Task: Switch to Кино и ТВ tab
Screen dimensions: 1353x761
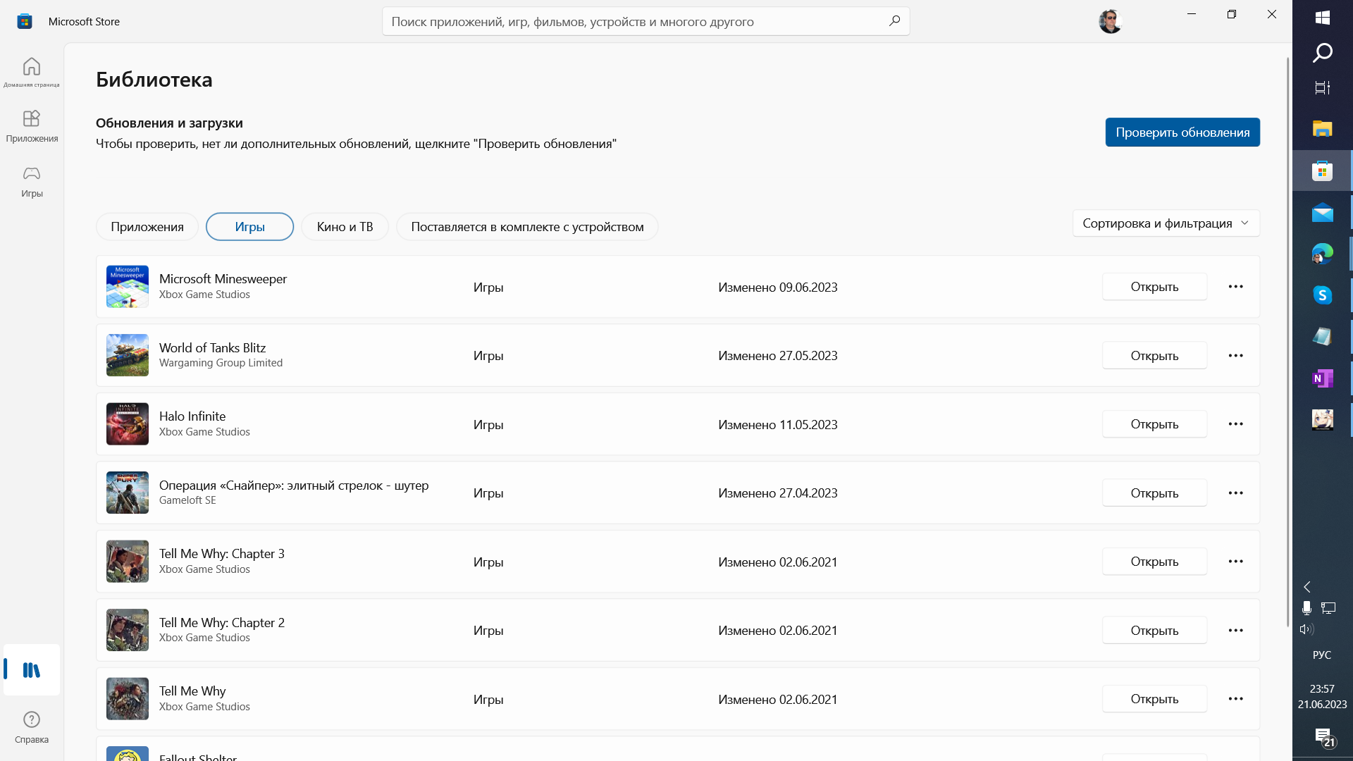Action: point(345,227)
